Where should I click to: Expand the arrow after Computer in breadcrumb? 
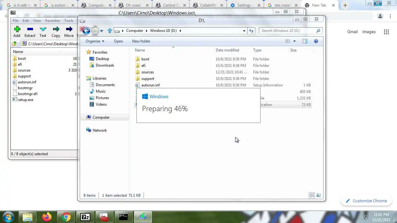click(146, 31)
